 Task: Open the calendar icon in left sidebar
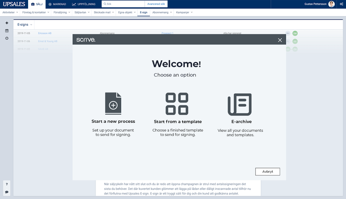click(x=7, y=31)
